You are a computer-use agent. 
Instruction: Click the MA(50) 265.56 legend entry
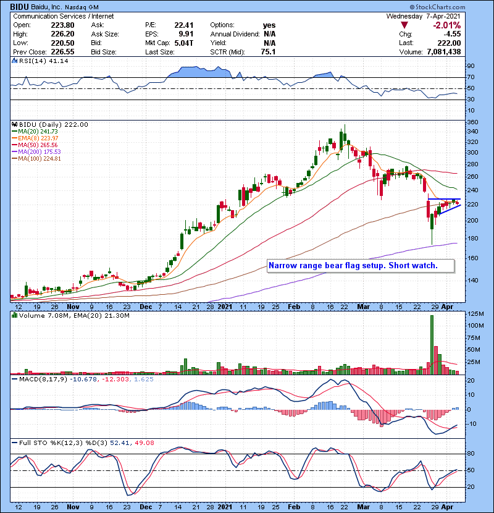(x=35, y=145)
